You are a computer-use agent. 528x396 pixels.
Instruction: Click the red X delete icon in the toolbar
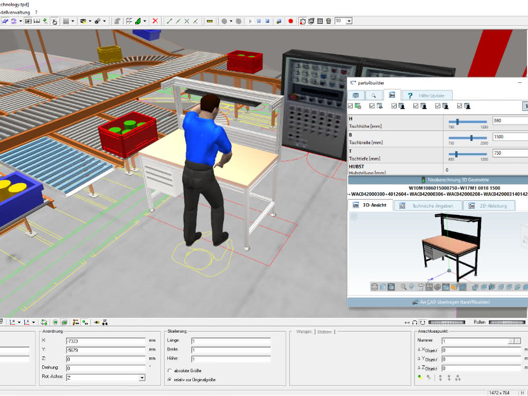point(155,21)
